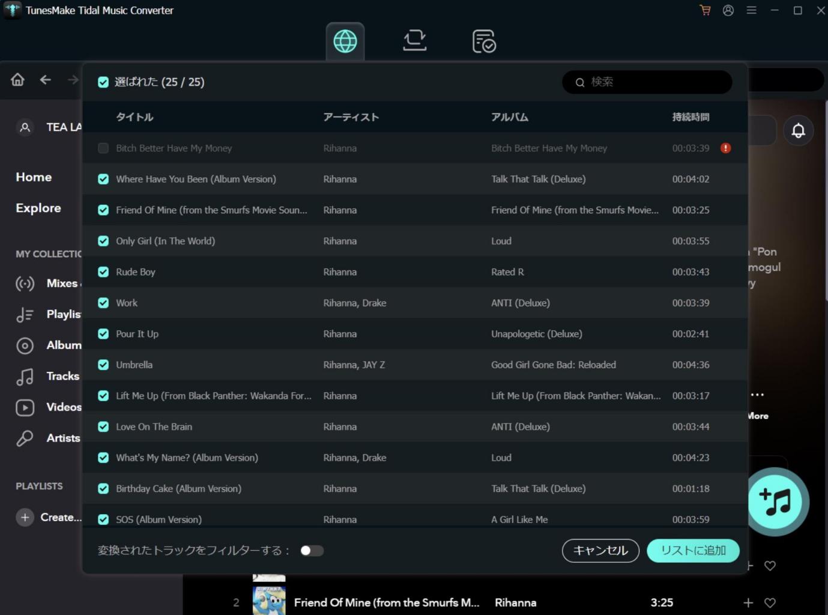Navigate back with the left arrow

[x=46, y=79]
